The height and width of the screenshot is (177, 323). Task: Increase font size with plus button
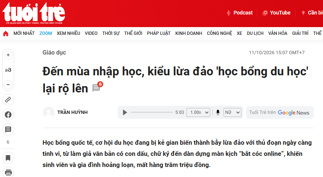pos(8,55)
